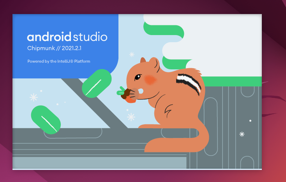Click 'Powered by the IntelliJ® Platform' text

pyautogui.click(x=59, y=61)
